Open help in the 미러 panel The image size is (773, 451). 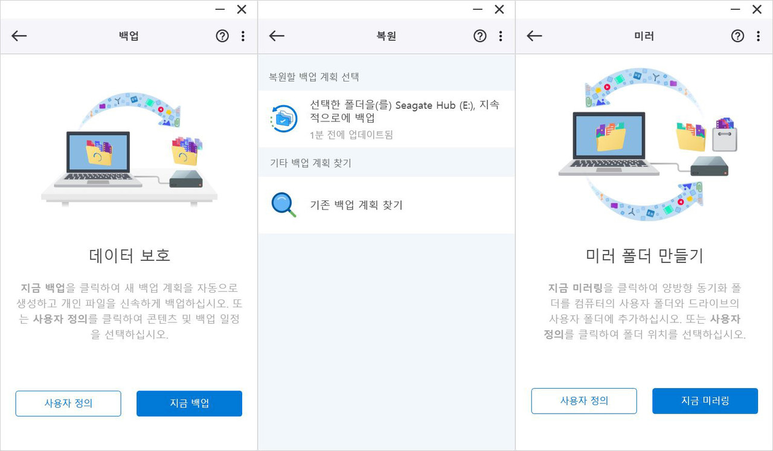[737, 36]
